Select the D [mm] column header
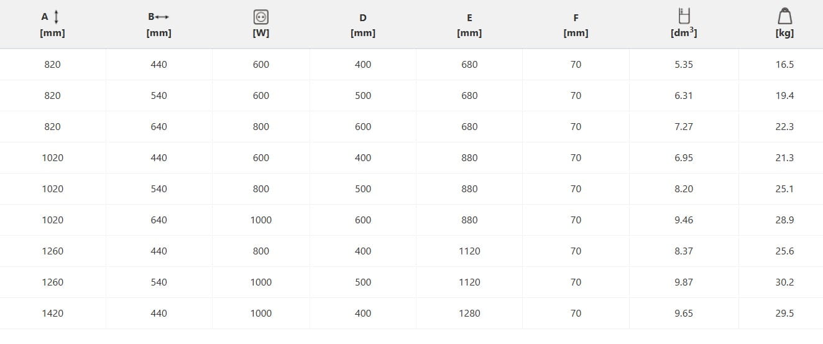 [x=363, y=26]
